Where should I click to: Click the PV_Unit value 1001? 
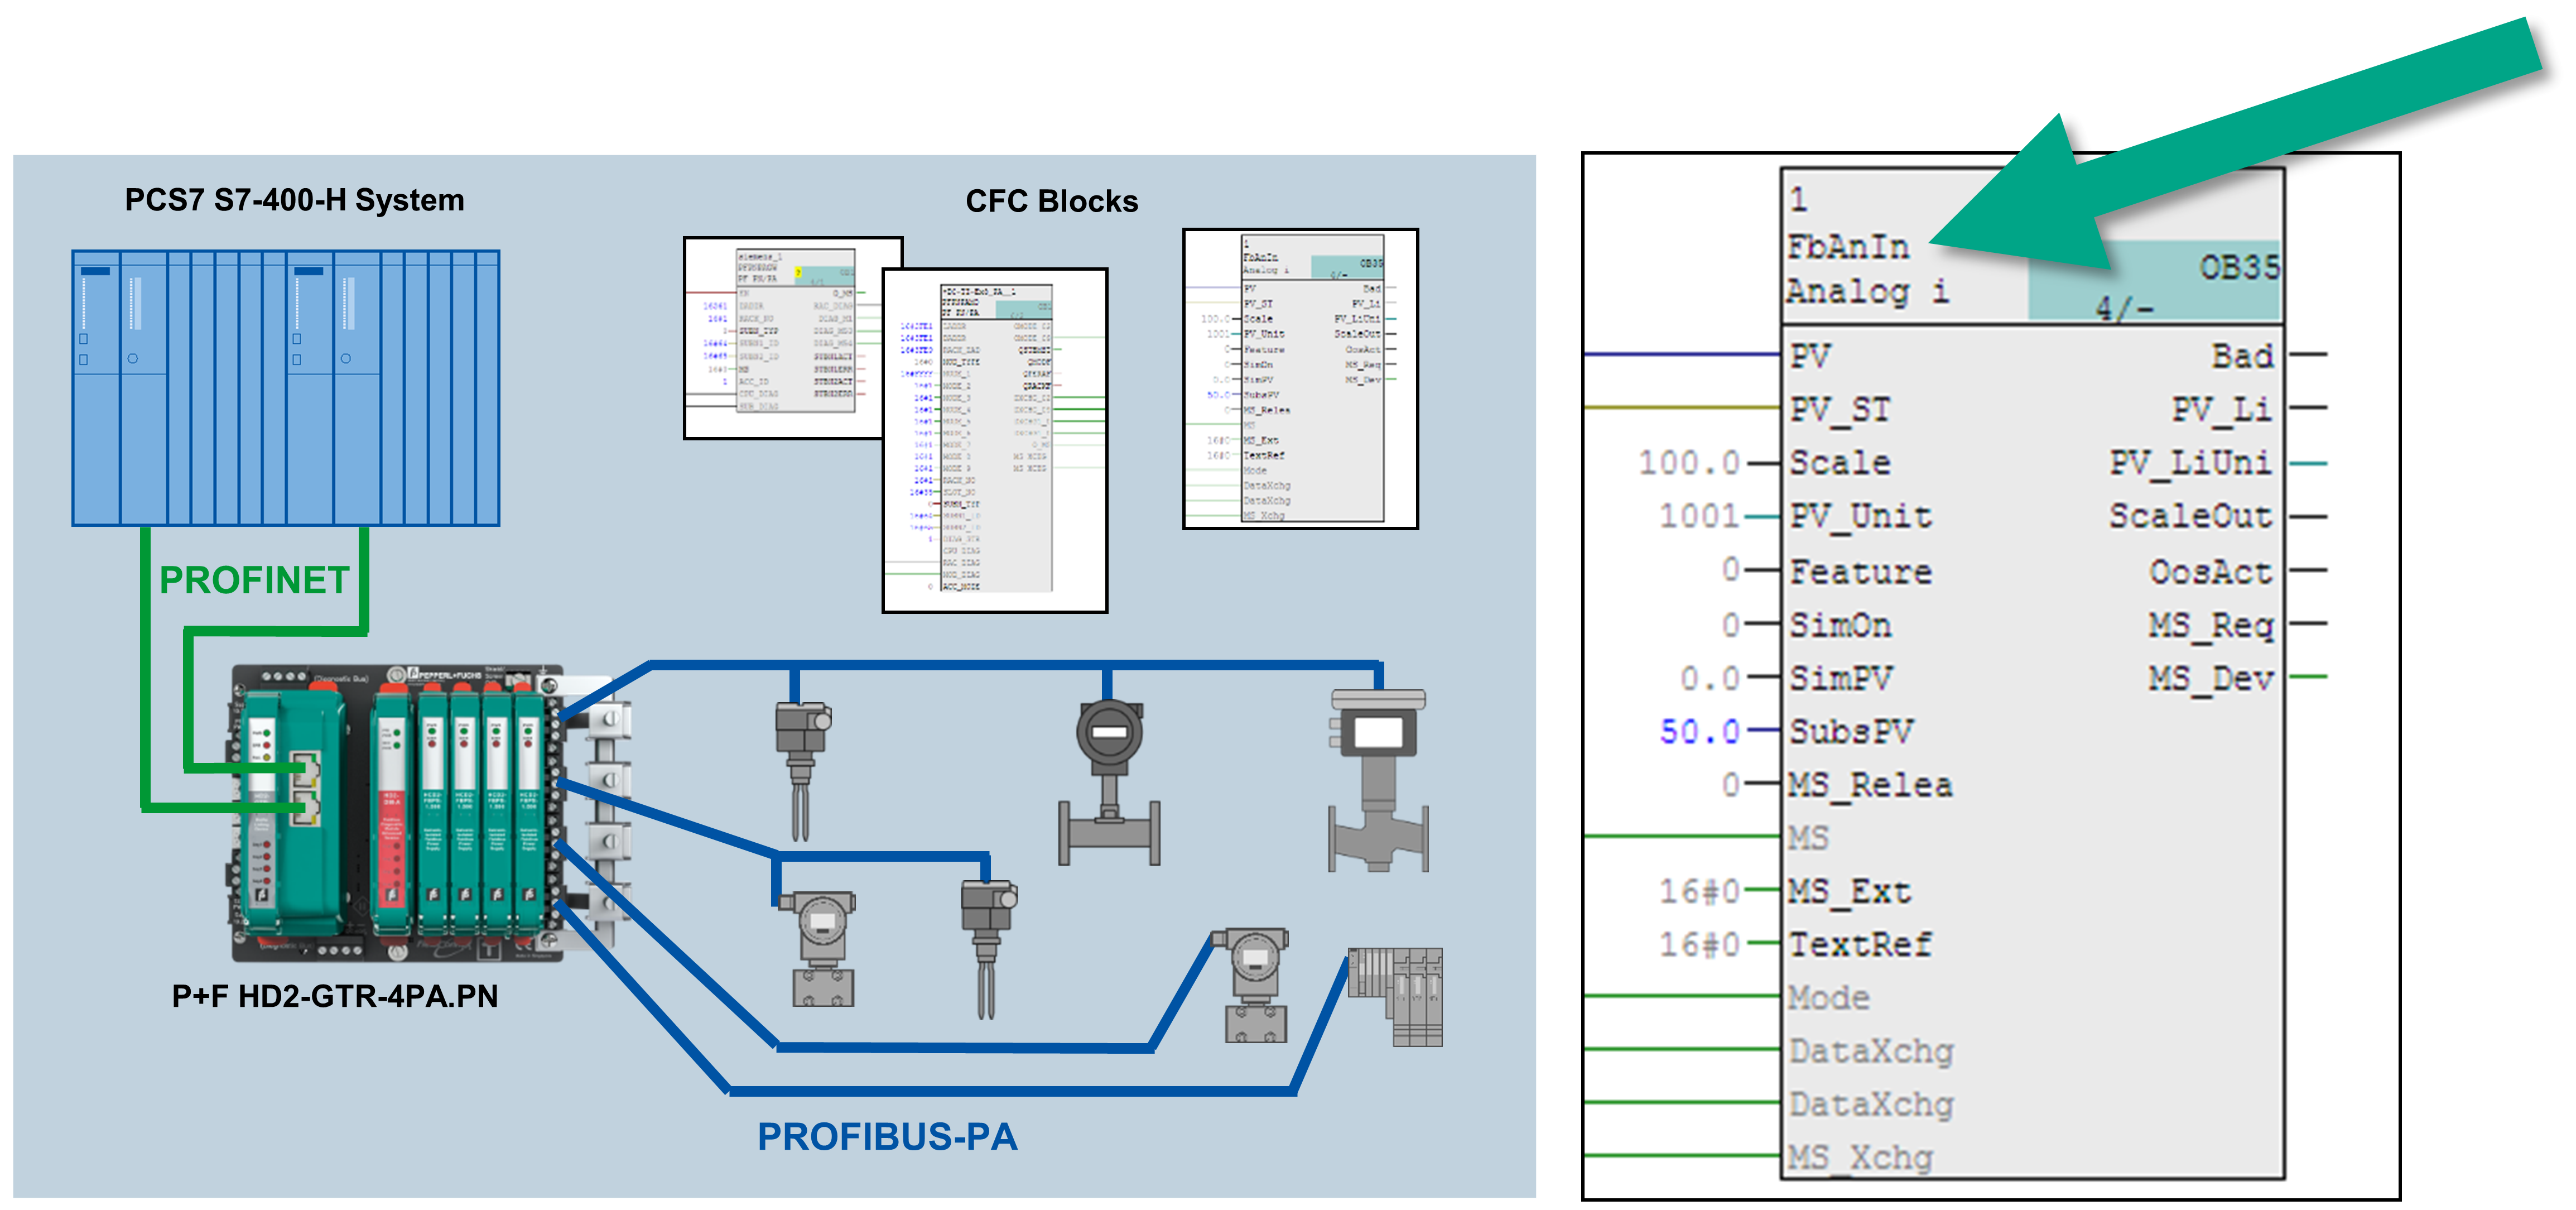tap(1699, 516)
